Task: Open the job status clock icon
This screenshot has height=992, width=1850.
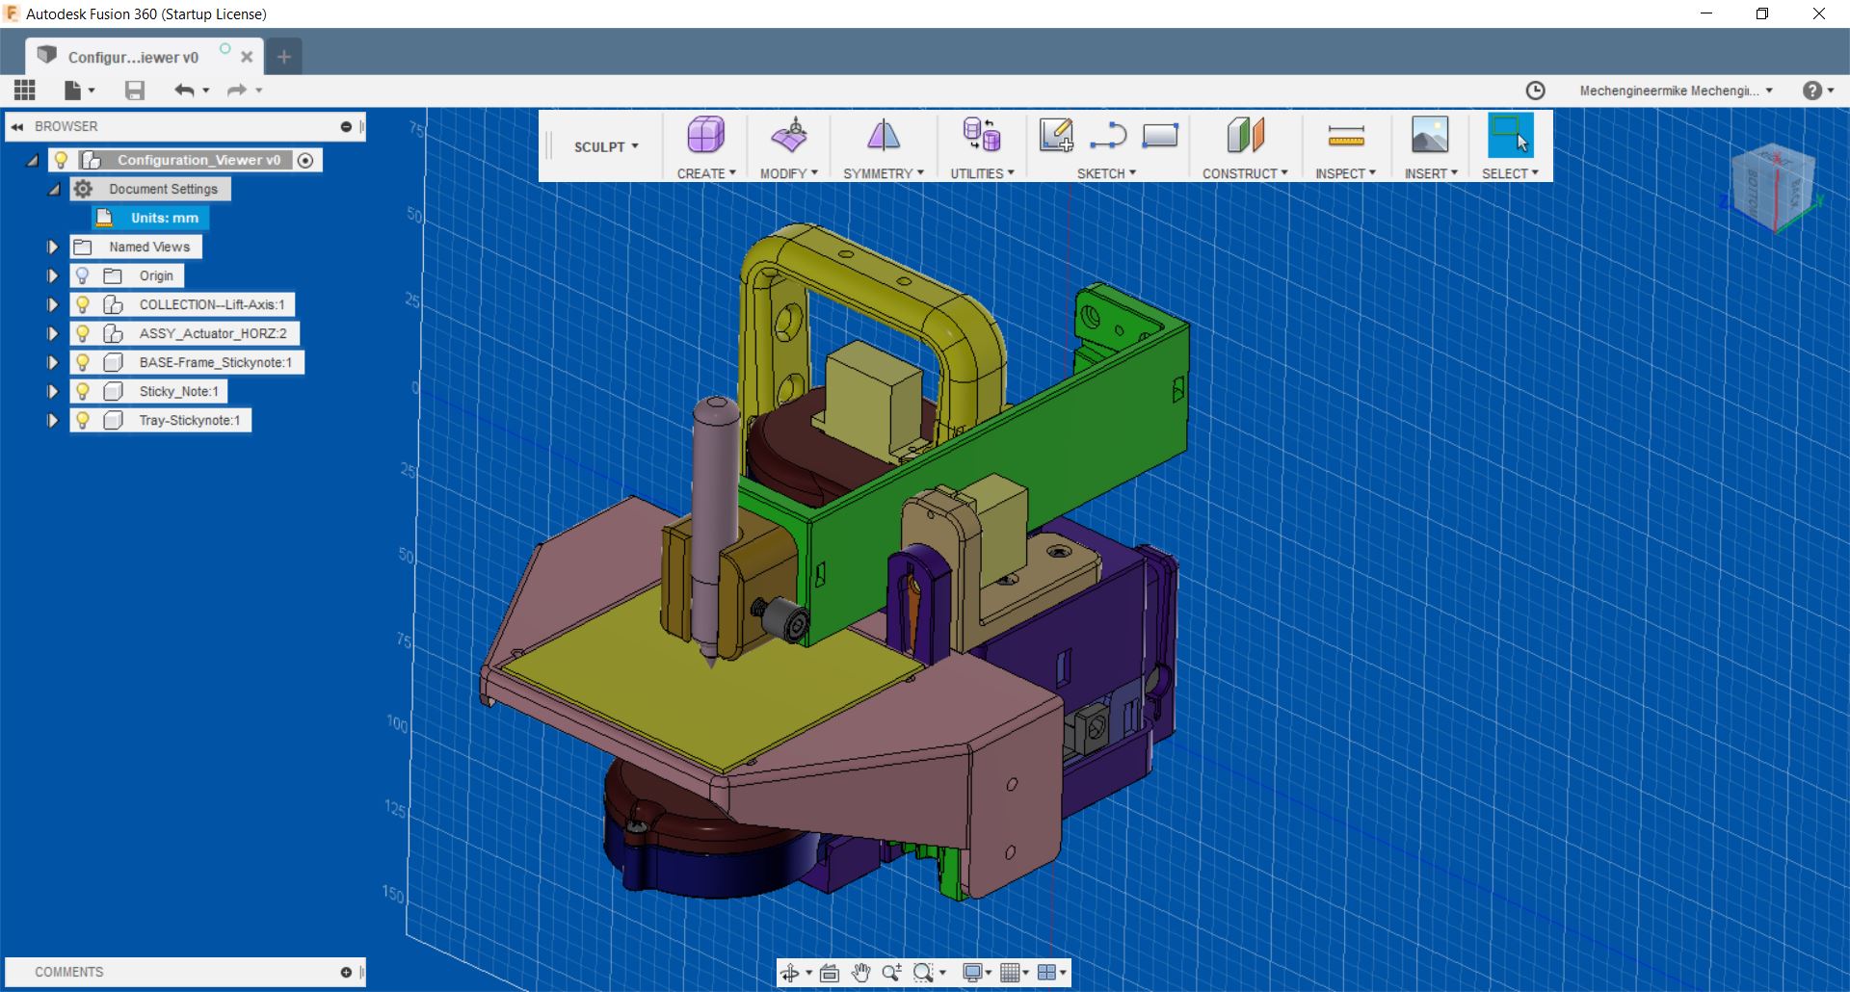Action: pos(1535,91)
